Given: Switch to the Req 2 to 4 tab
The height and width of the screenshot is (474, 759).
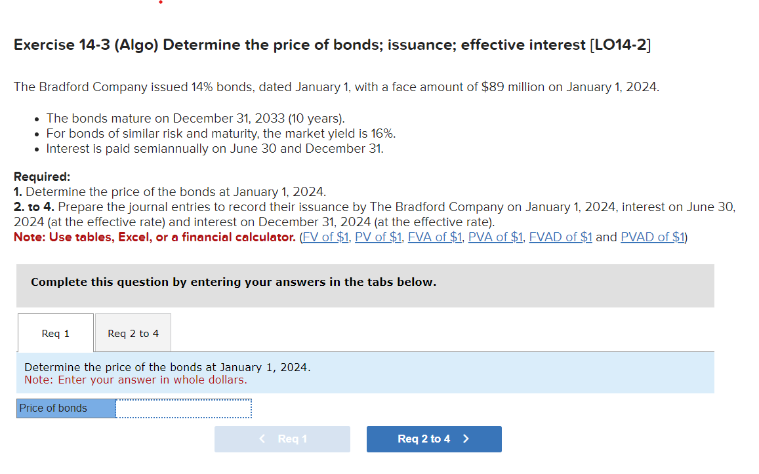Looking at the screenshot, I should click(x=133, y=332).
